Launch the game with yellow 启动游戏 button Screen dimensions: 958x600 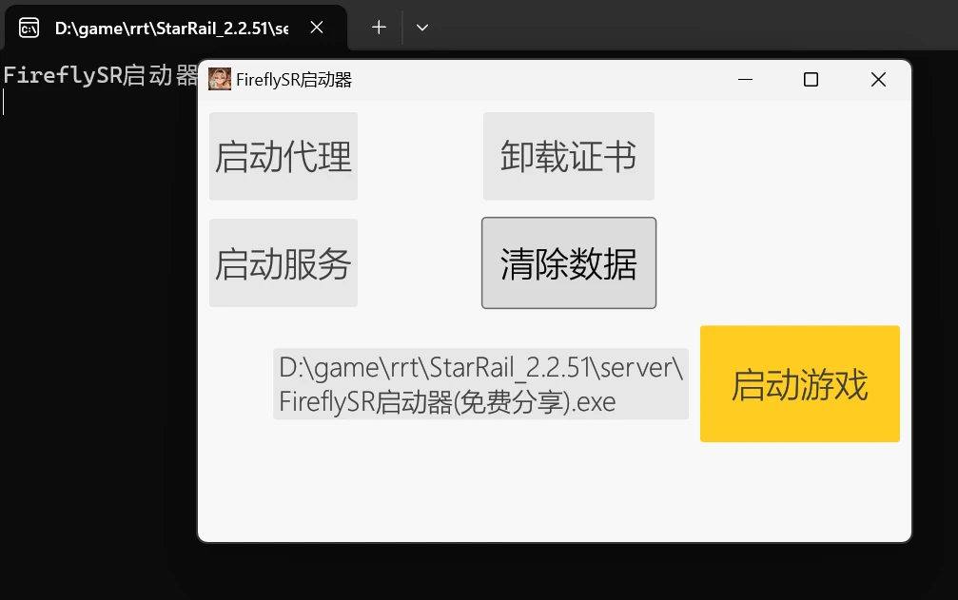click(x=800, y=384)
